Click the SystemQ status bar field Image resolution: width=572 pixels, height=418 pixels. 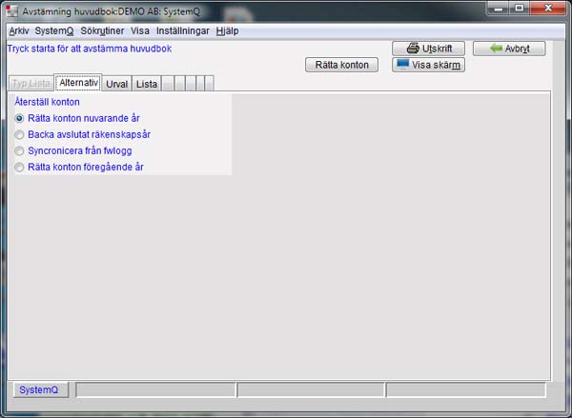tap(39, 389)
